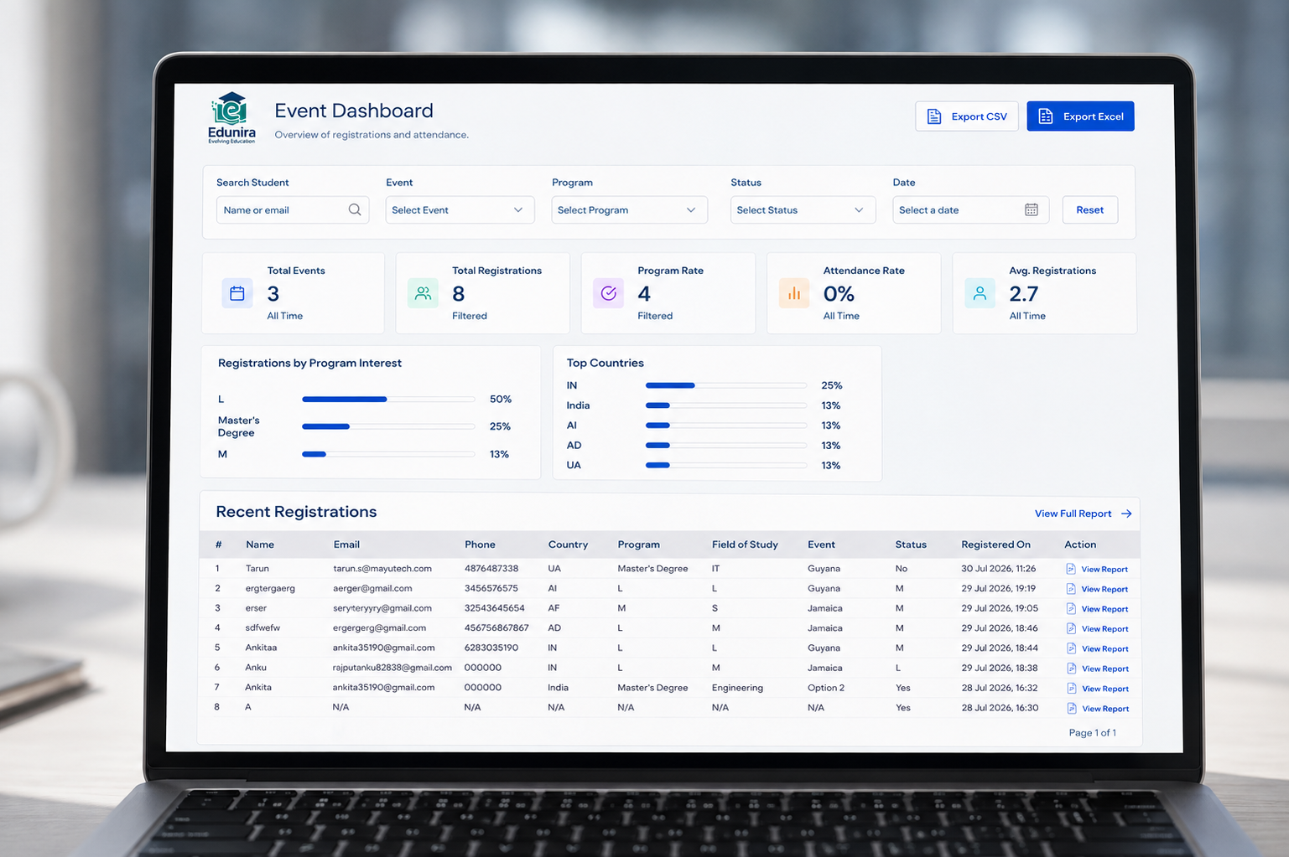This screenshot has width=1289, height=857.
Task: Click the report document icon in Tarun's row
Action: pyautogui.click(x=1071, y=569)
